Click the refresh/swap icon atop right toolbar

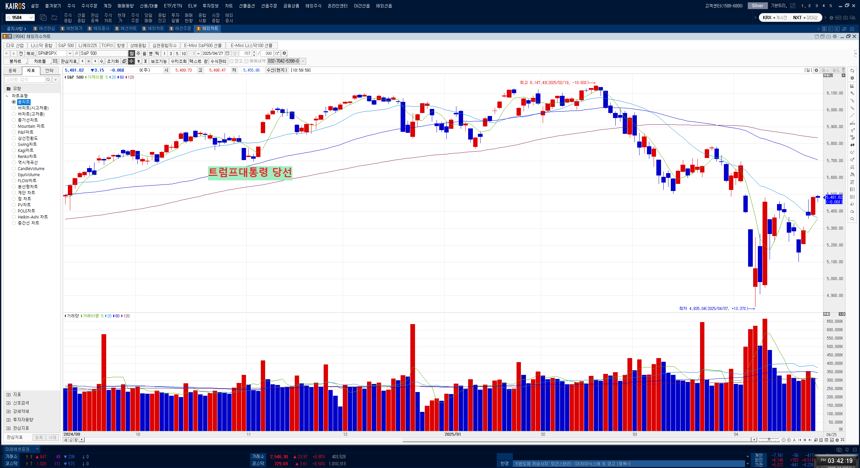[852, 71]
